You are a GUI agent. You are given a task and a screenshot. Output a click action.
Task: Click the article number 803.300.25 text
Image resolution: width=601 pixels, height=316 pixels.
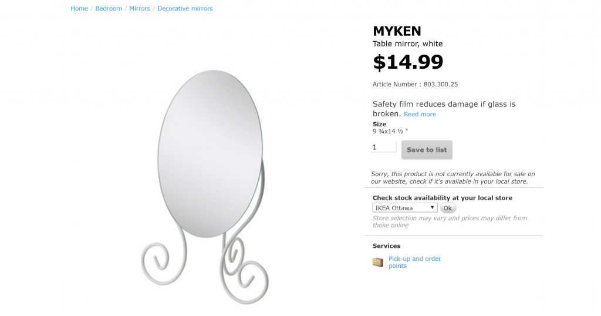pyautogui.click(x=415, y=85)
